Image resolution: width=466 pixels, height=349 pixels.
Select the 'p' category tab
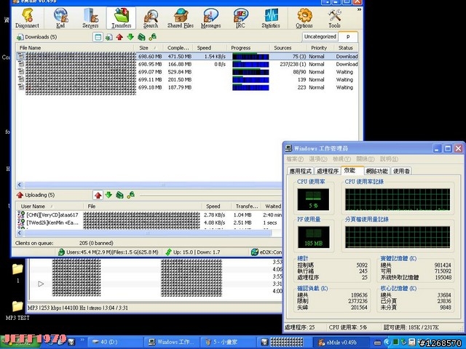point(348,36)
